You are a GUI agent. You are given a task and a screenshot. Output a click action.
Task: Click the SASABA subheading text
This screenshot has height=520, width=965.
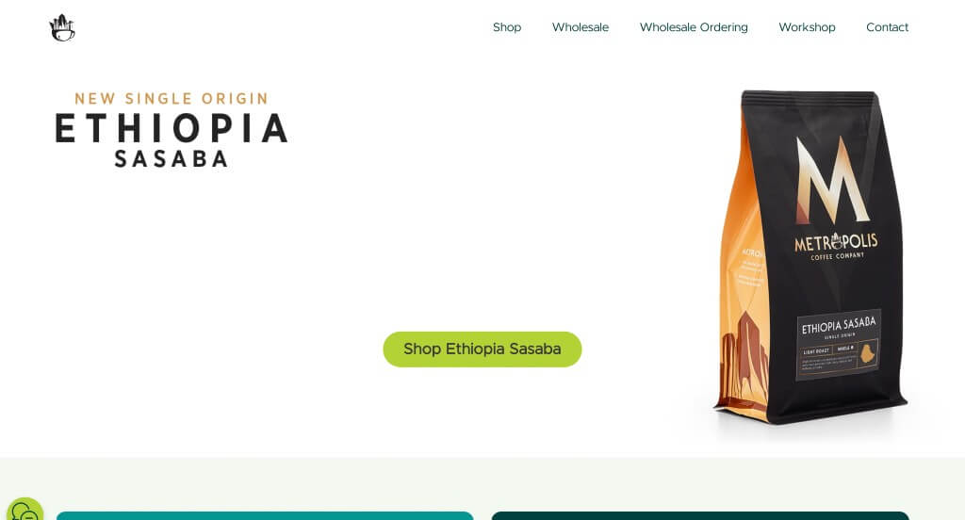(172, 159)
